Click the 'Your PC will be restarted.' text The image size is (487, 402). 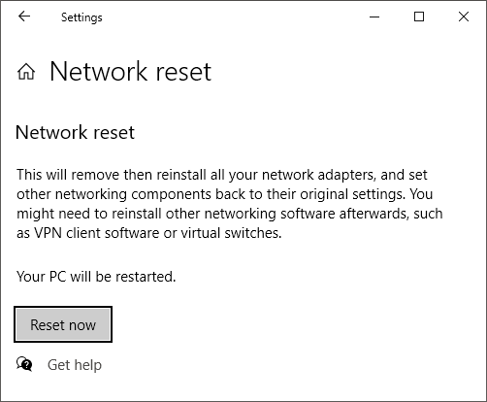coord(96,277)
